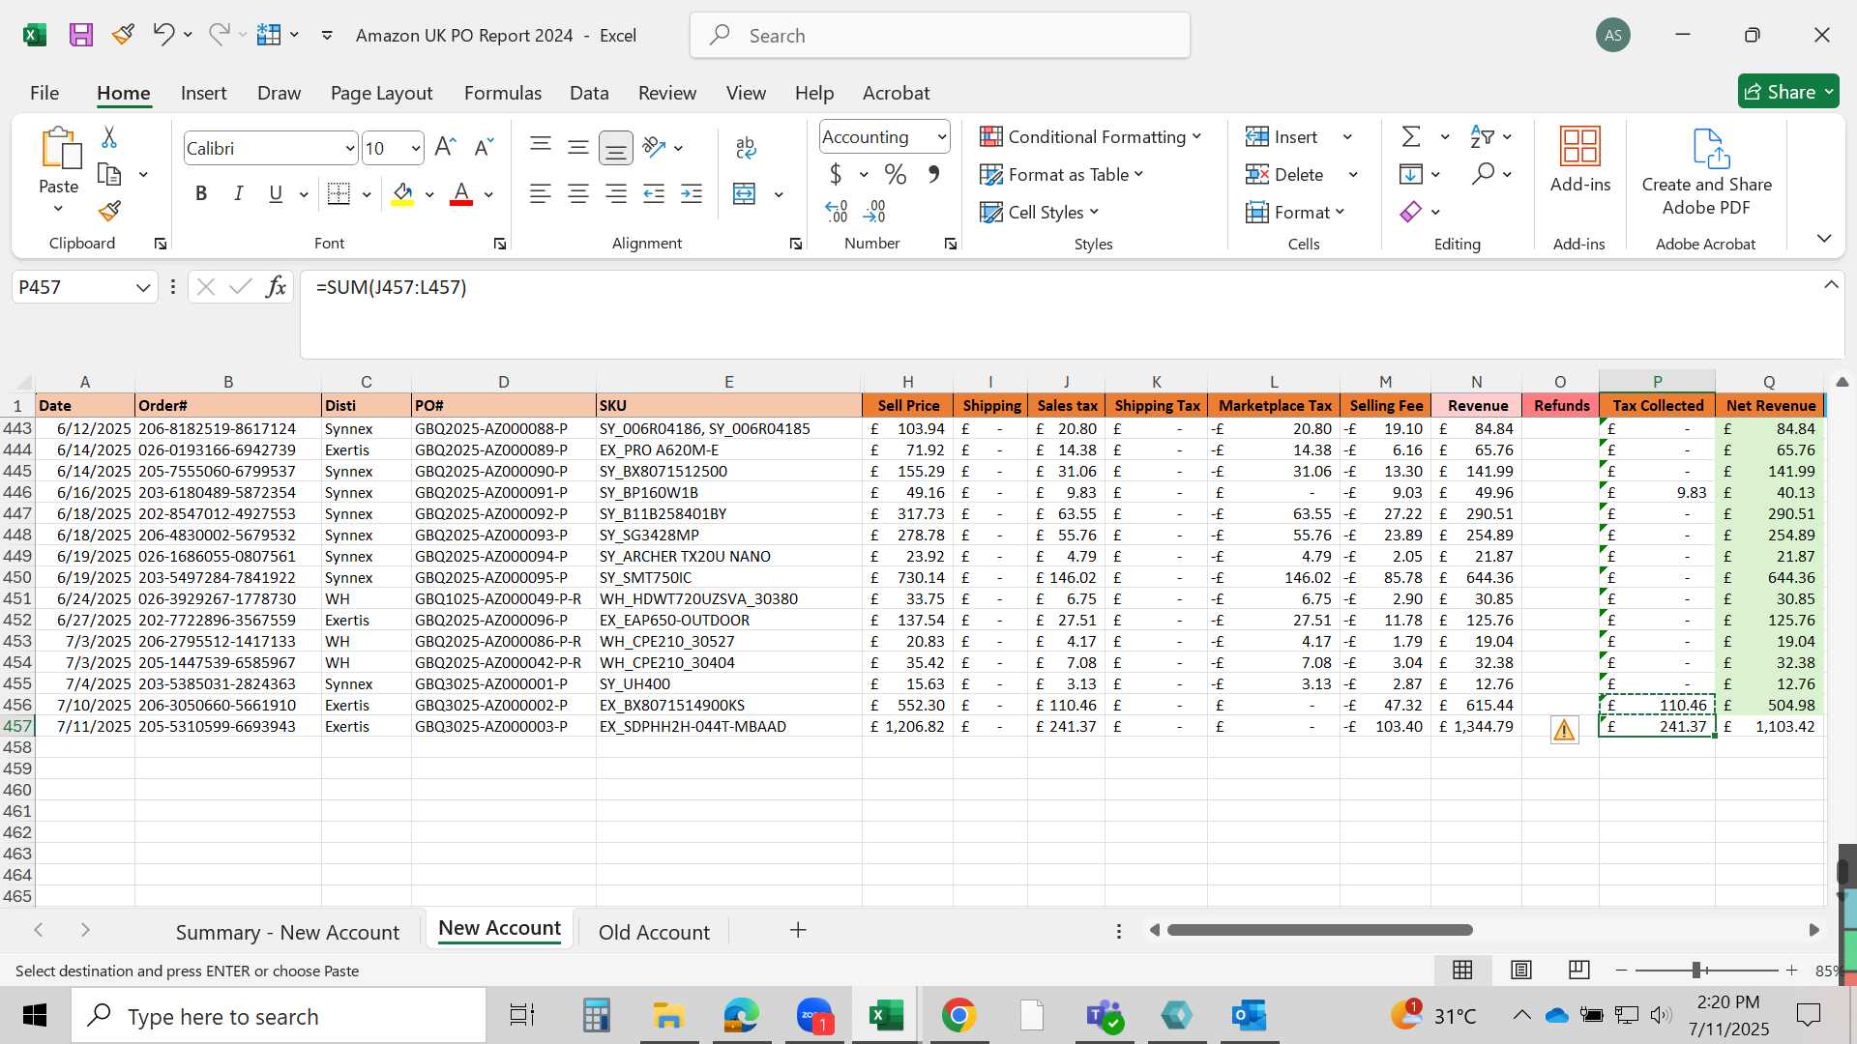
Task: Toggle Bottom Align vertical alignment
Action: 616,147
